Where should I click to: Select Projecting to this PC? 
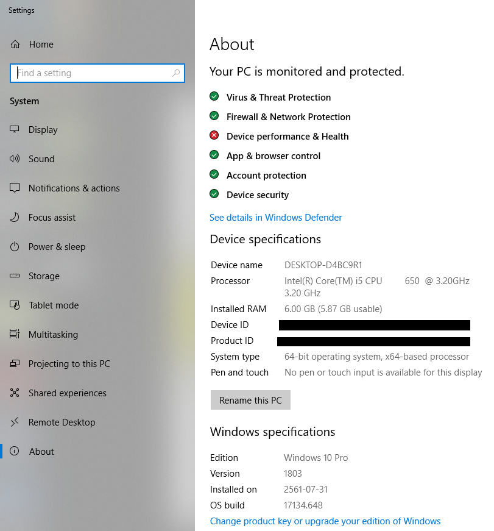[69, 364]
